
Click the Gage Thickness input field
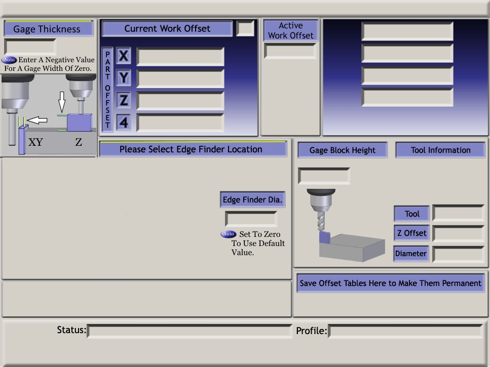coord(30,47)
